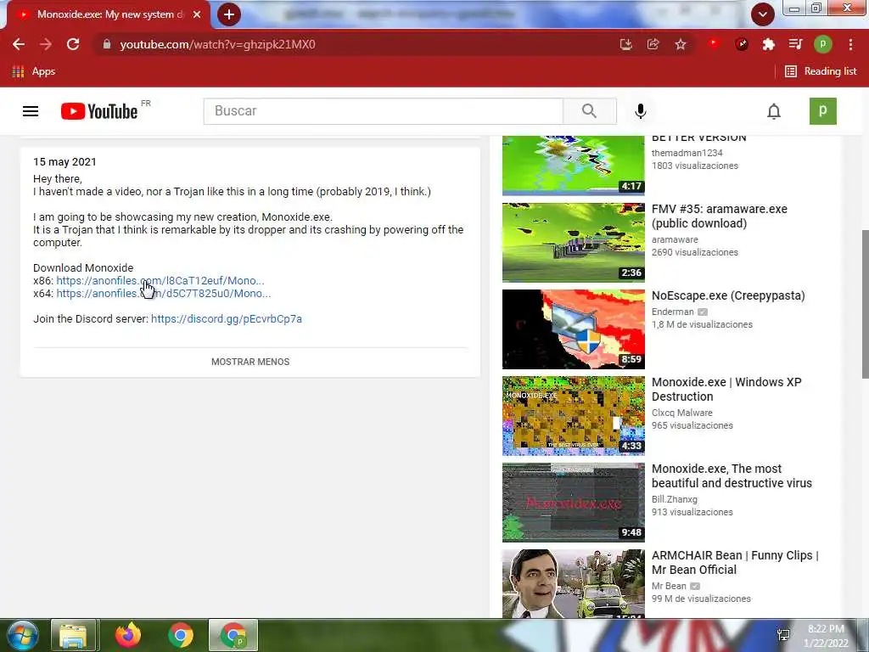Close the Monoxide.exe browser tab
The width and height of the screenshot is (869, 652).
tap(197, 14)
